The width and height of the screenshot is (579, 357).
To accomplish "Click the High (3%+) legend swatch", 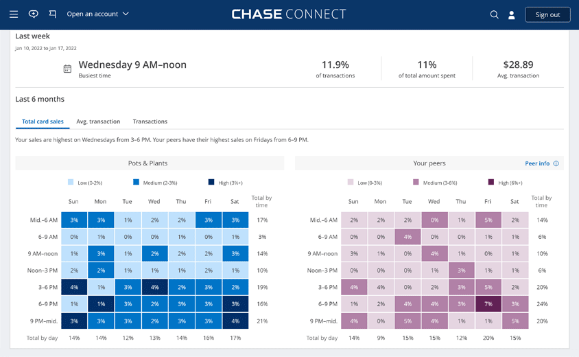I will click(x=211, y=183).
